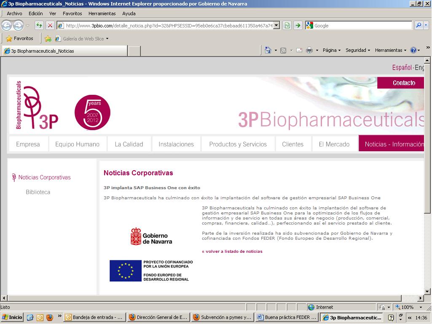Screen dimensions: 432x324
Task: Open the Ver menu
Action: (53, 13)
